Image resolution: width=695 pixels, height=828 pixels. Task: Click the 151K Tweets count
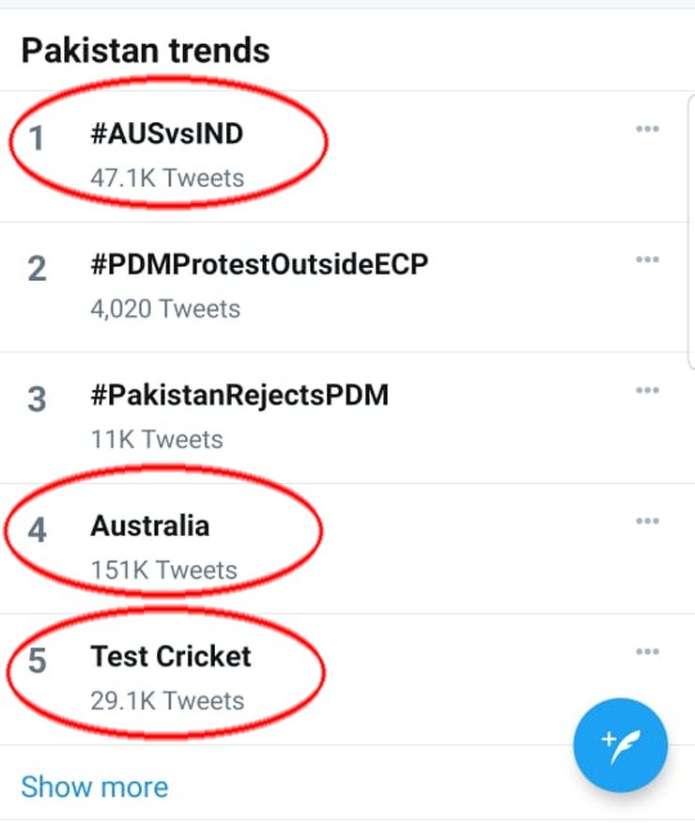(x=163, y=570)
